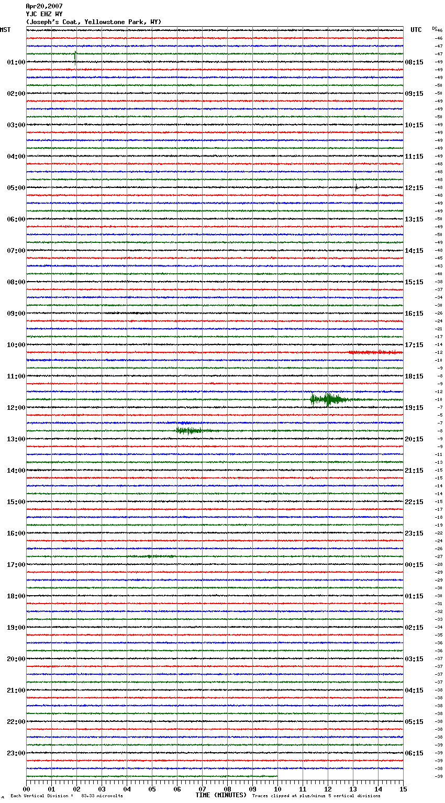Click the '83.33 microvolts' scale value

pos(102,796)
